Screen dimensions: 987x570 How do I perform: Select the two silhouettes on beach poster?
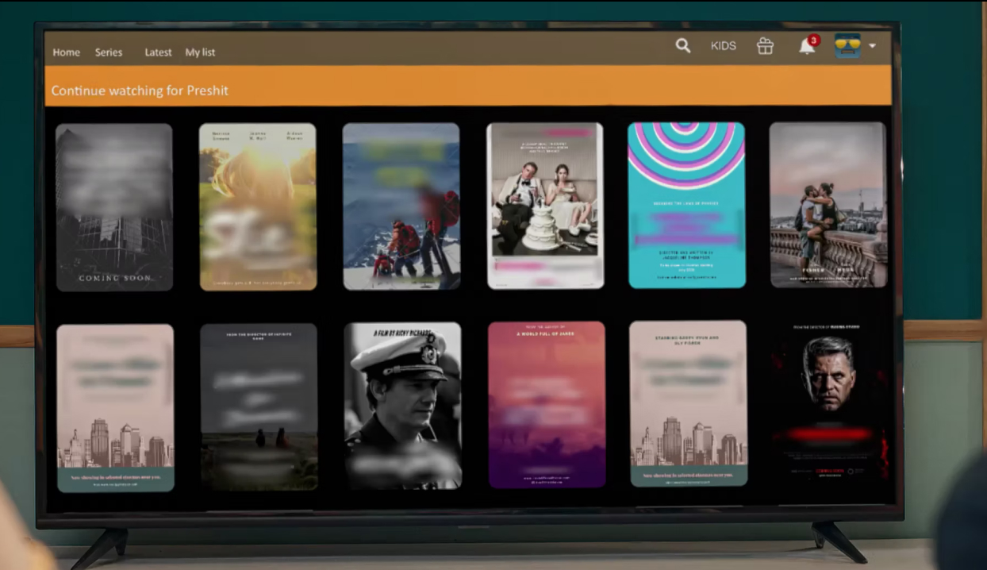click(259, 406)
